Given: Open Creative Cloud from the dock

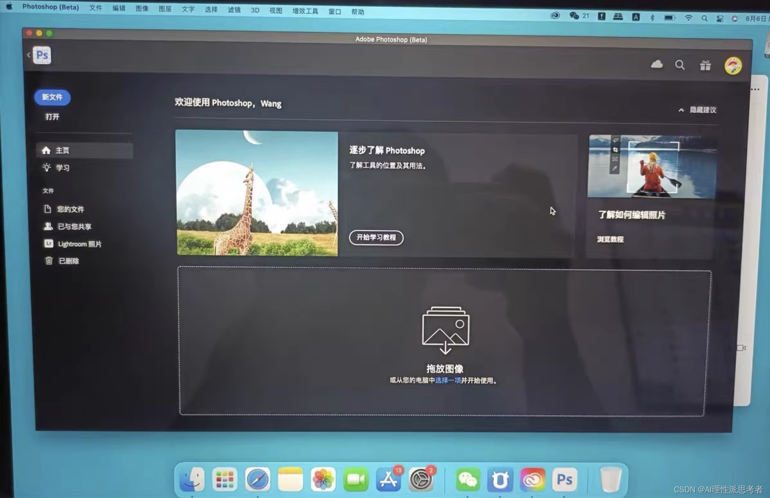Looking at the screenshot, I should pyautogui.click(x=532, y=480).
